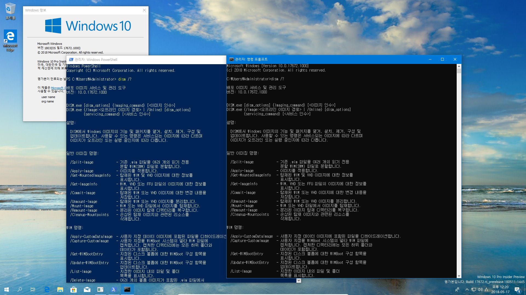526x295 pixels.
Task: Click Command Prompt scrollbar thumb
Action: coord(459,71)
